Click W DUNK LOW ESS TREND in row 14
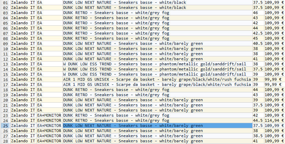Screen dimensions: 285x144 157,69
